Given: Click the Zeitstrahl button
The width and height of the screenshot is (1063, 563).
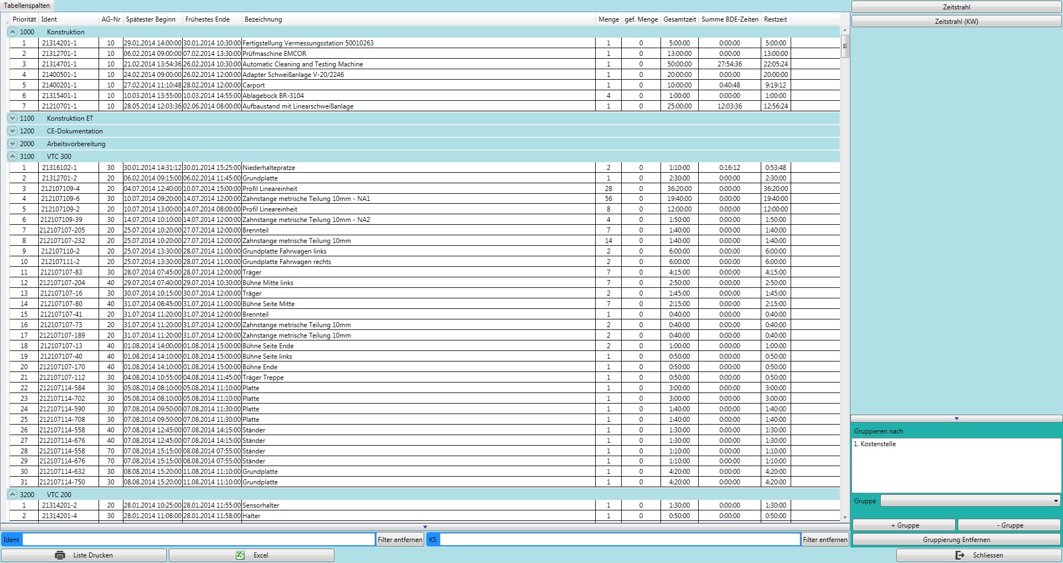Looking at the screenshot, I should (956, 7).
